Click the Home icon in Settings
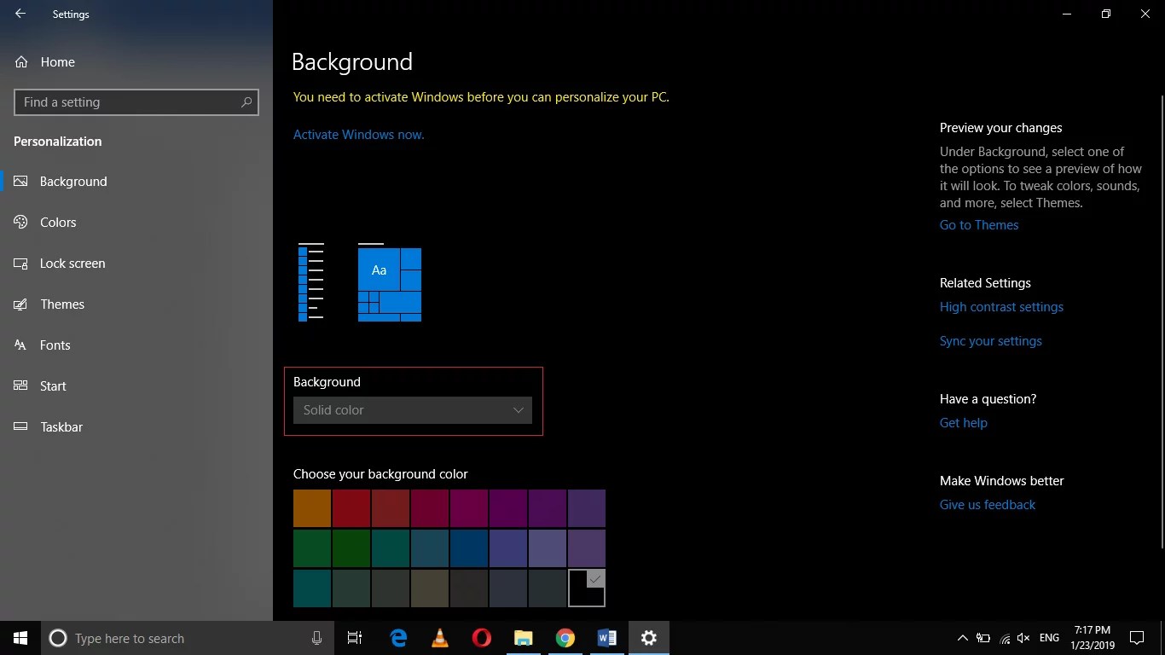This screenshot has height=655, width=1165. click(x=20, y=61)
